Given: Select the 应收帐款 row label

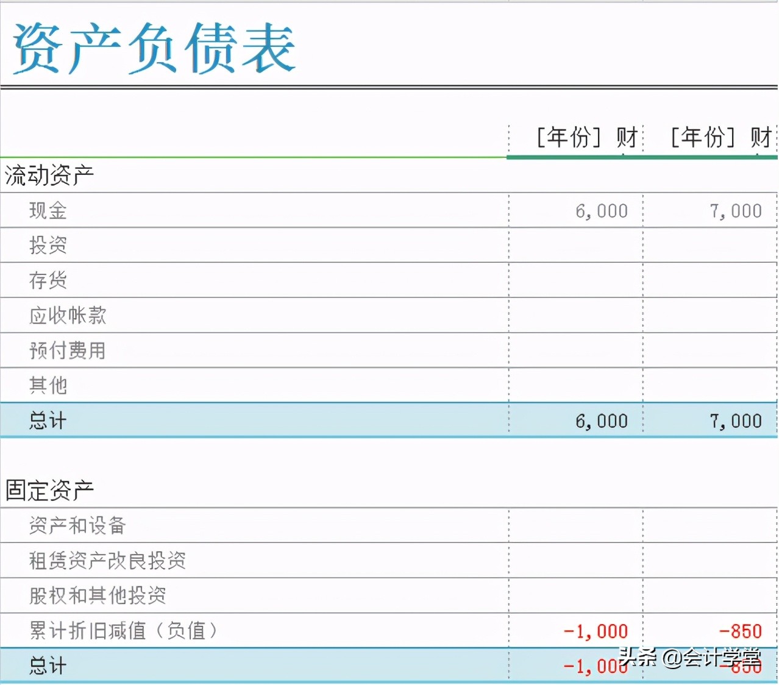Looking at the screenshot, I should 67,316.
